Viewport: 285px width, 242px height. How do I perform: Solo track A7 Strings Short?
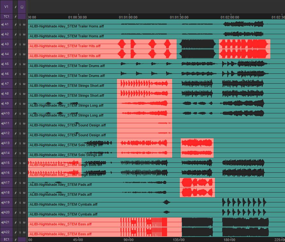click(x=20, y=84)
